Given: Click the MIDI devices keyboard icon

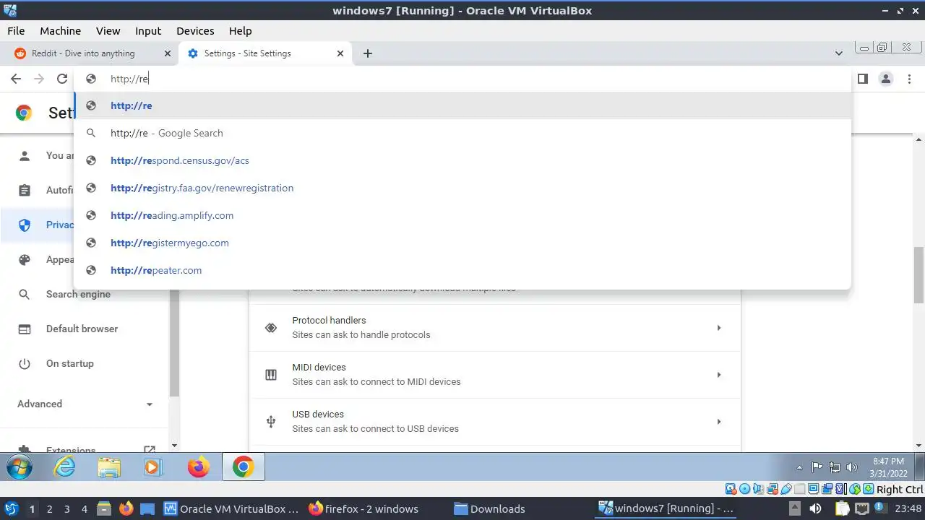Looking at the screenshot, I should click(x=271, y=375).
